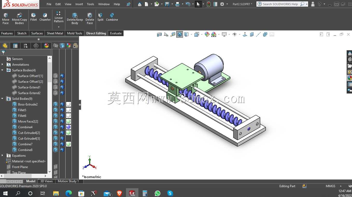Click the Edit Appearance color ball icon
The width and height of the screenshot is (352, 197).
[207, 34]
